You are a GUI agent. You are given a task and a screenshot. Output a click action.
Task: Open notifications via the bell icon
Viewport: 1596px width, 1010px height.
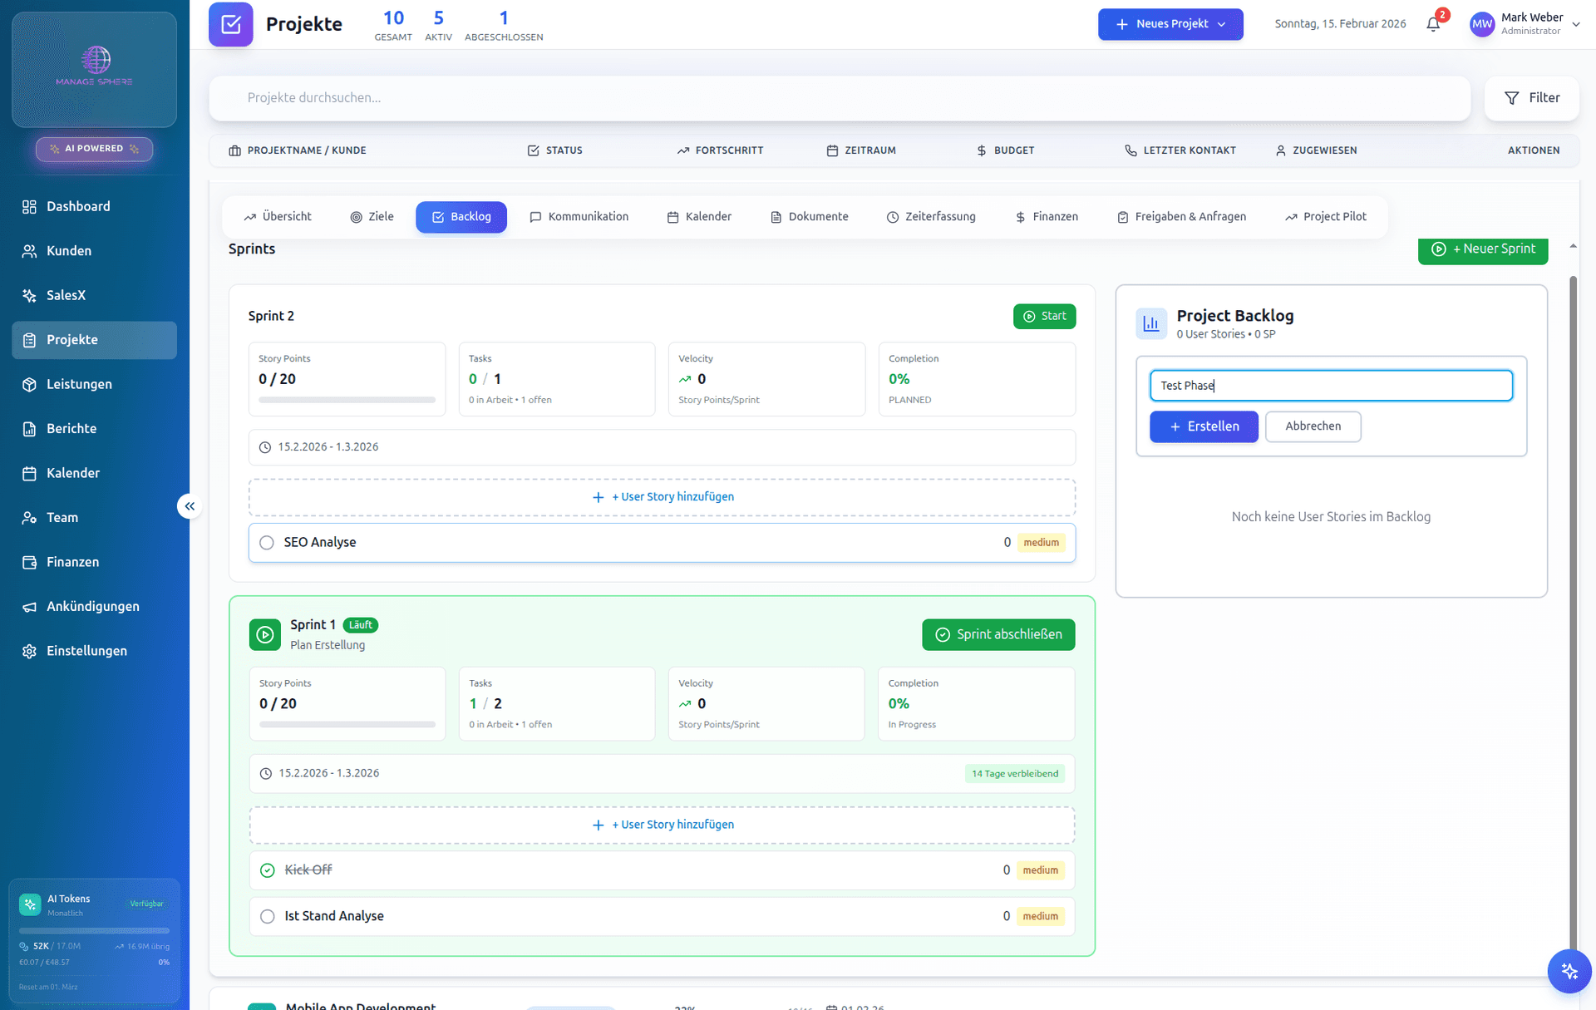pyautogui.click(x=1432, y=23)
